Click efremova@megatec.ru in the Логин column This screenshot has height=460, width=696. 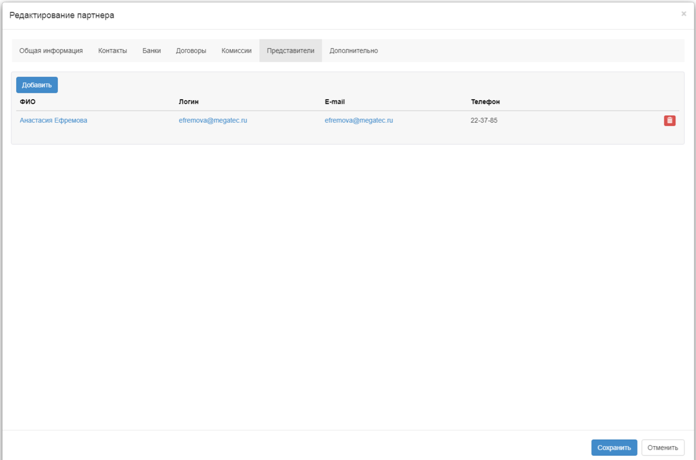(213, 121)
